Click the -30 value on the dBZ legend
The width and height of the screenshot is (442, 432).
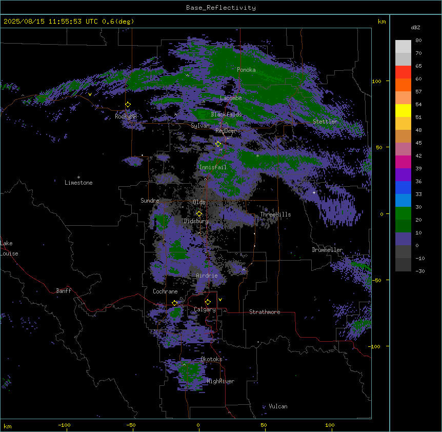tap(420, 271)
